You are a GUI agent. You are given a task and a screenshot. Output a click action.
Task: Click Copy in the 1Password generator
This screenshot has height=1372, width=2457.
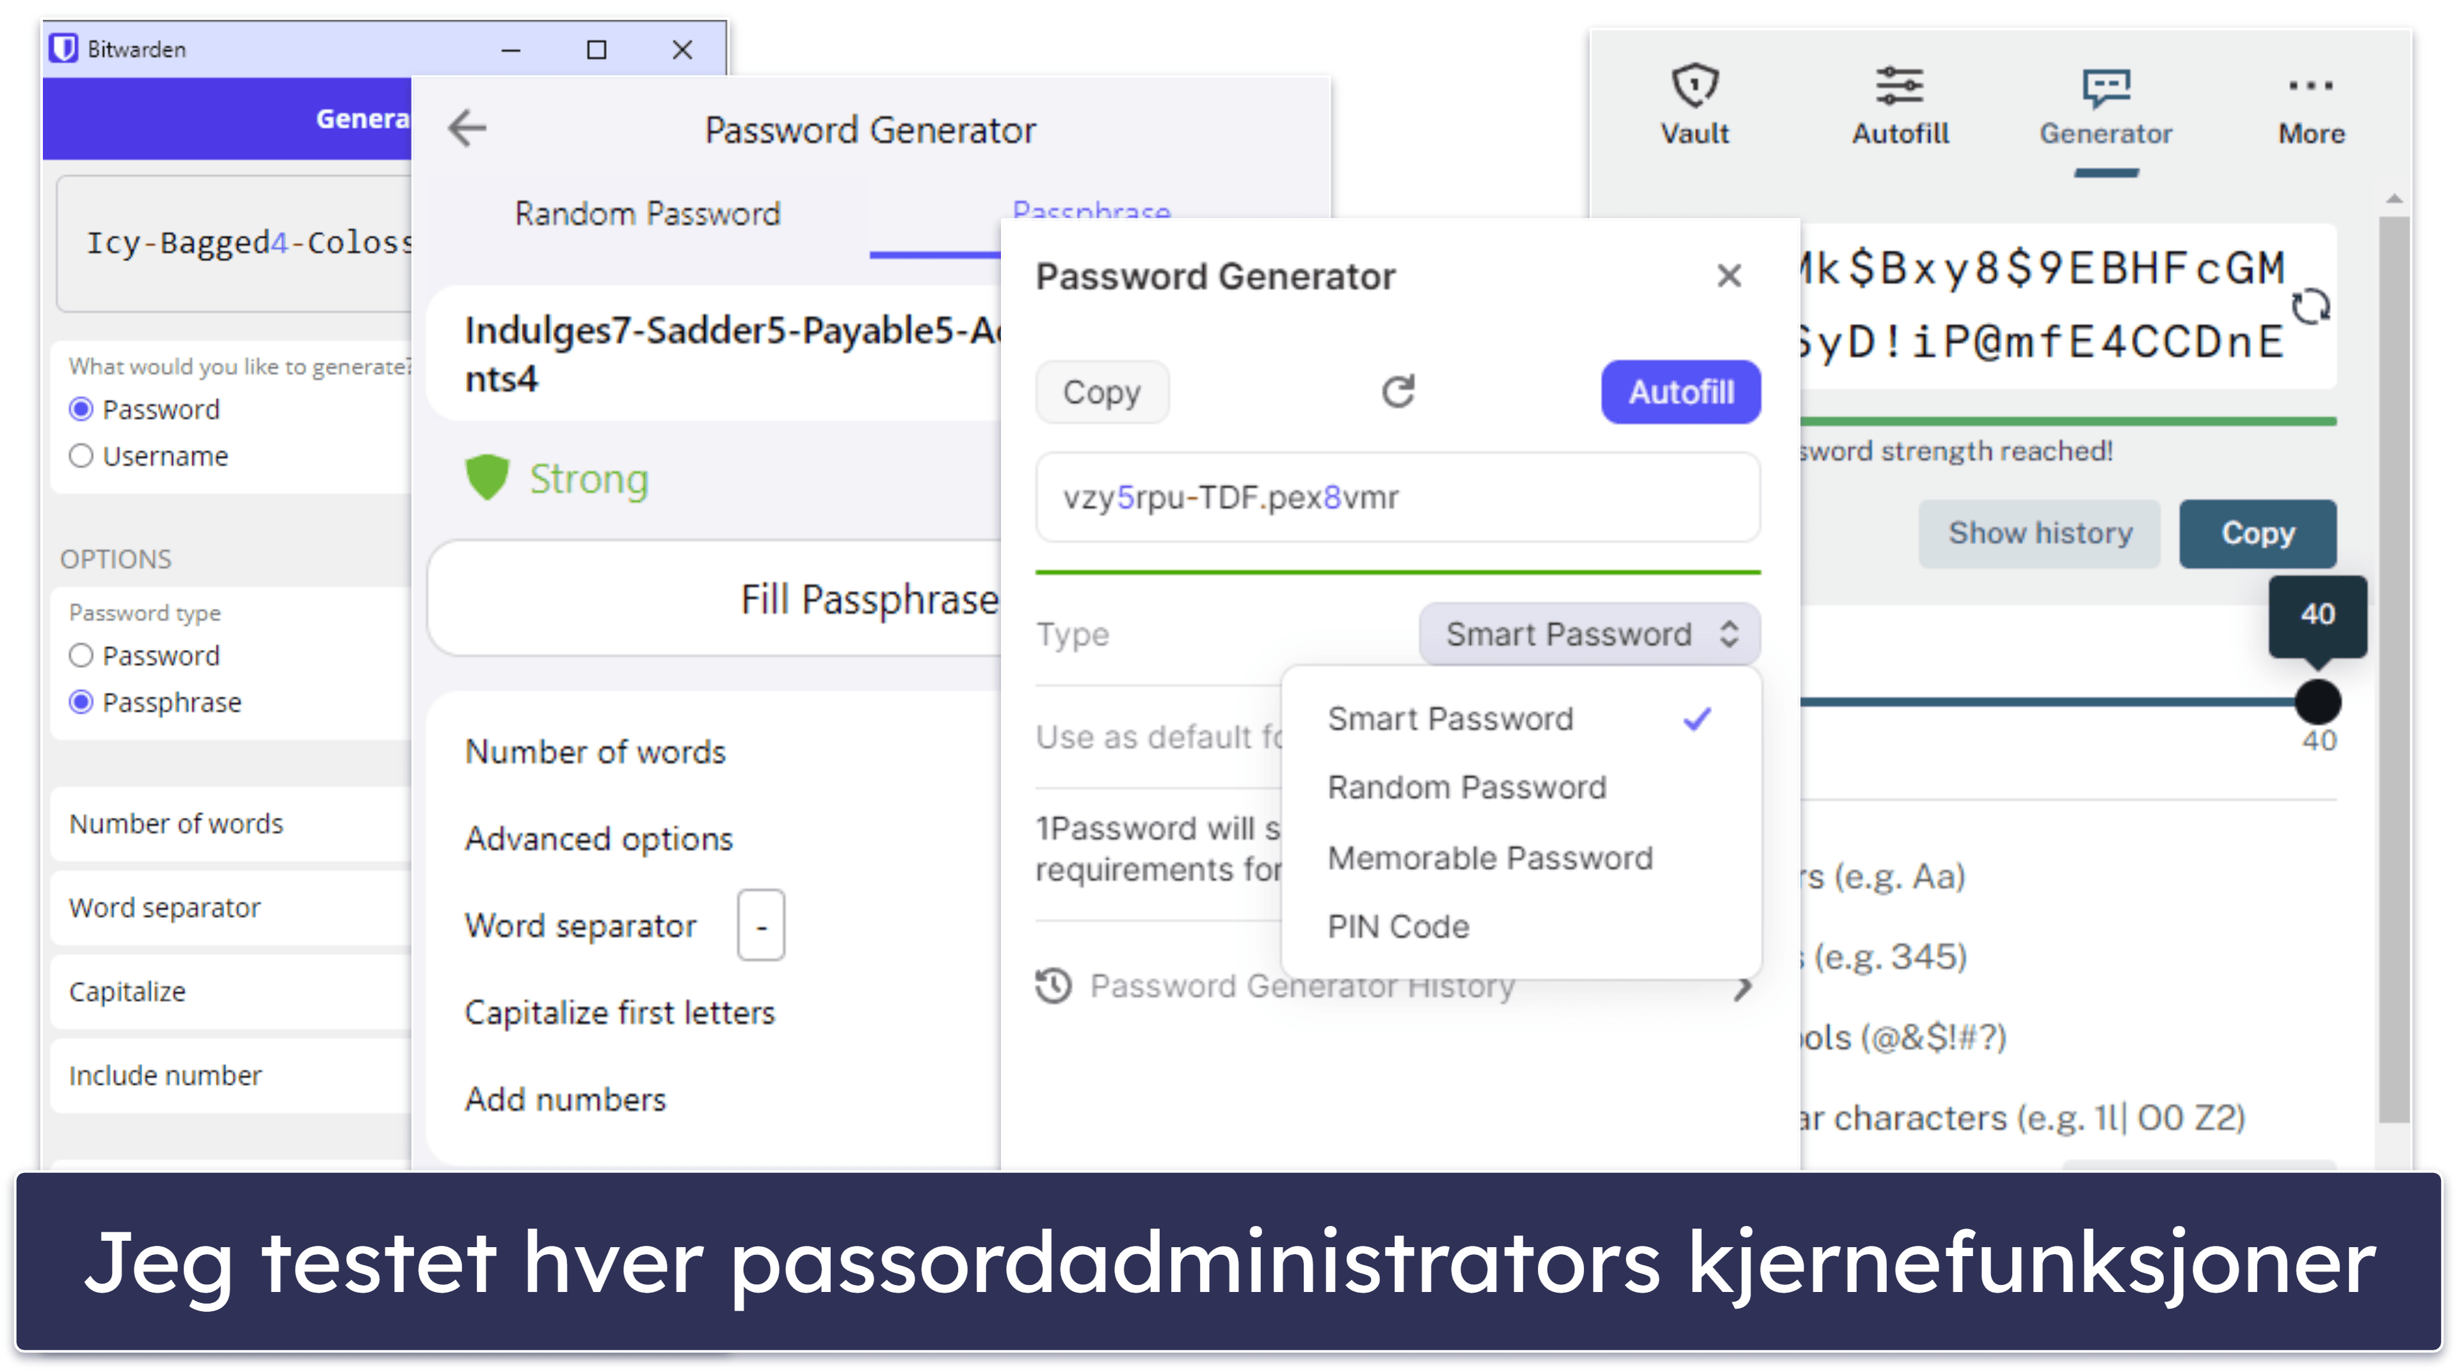click(x=1101, y=392)
